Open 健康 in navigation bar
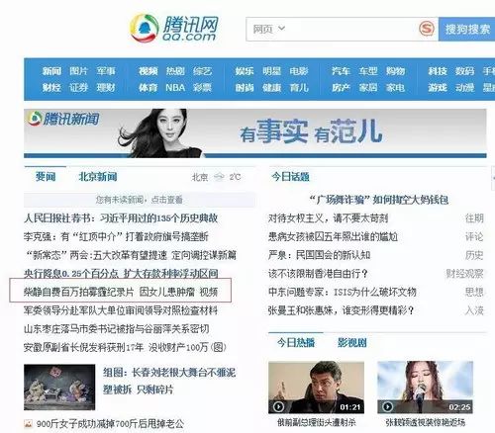 tap(271, 88)
